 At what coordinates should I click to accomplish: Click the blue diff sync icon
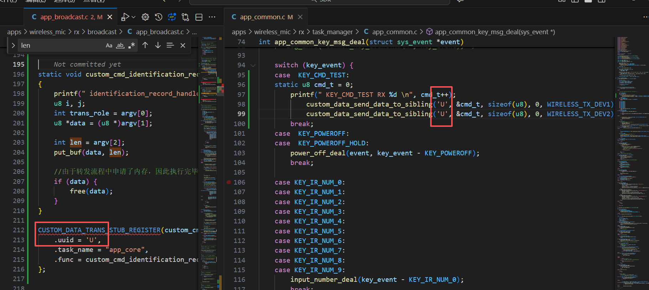172,17
